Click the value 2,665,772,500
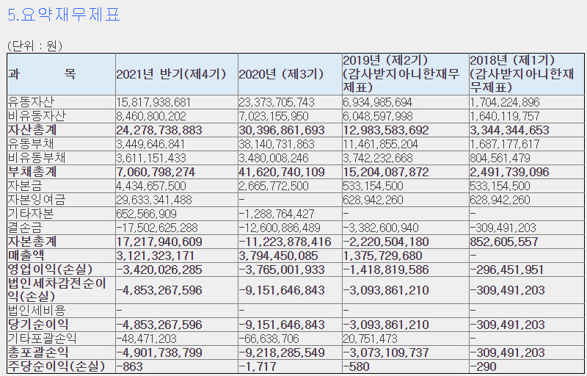The image size is (587, 376). pos(274,186)
